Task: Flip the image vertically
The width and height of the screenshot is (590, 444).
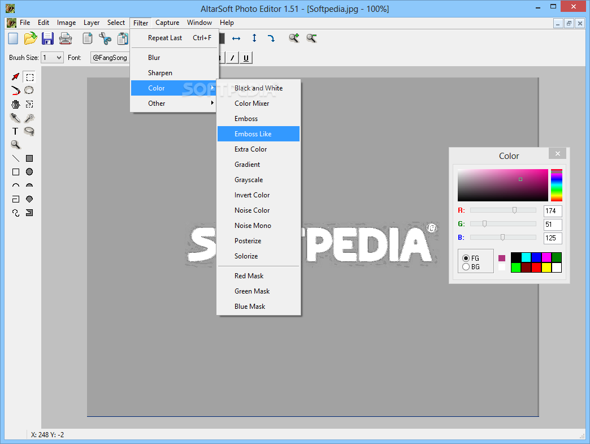Action: [254, 38]
